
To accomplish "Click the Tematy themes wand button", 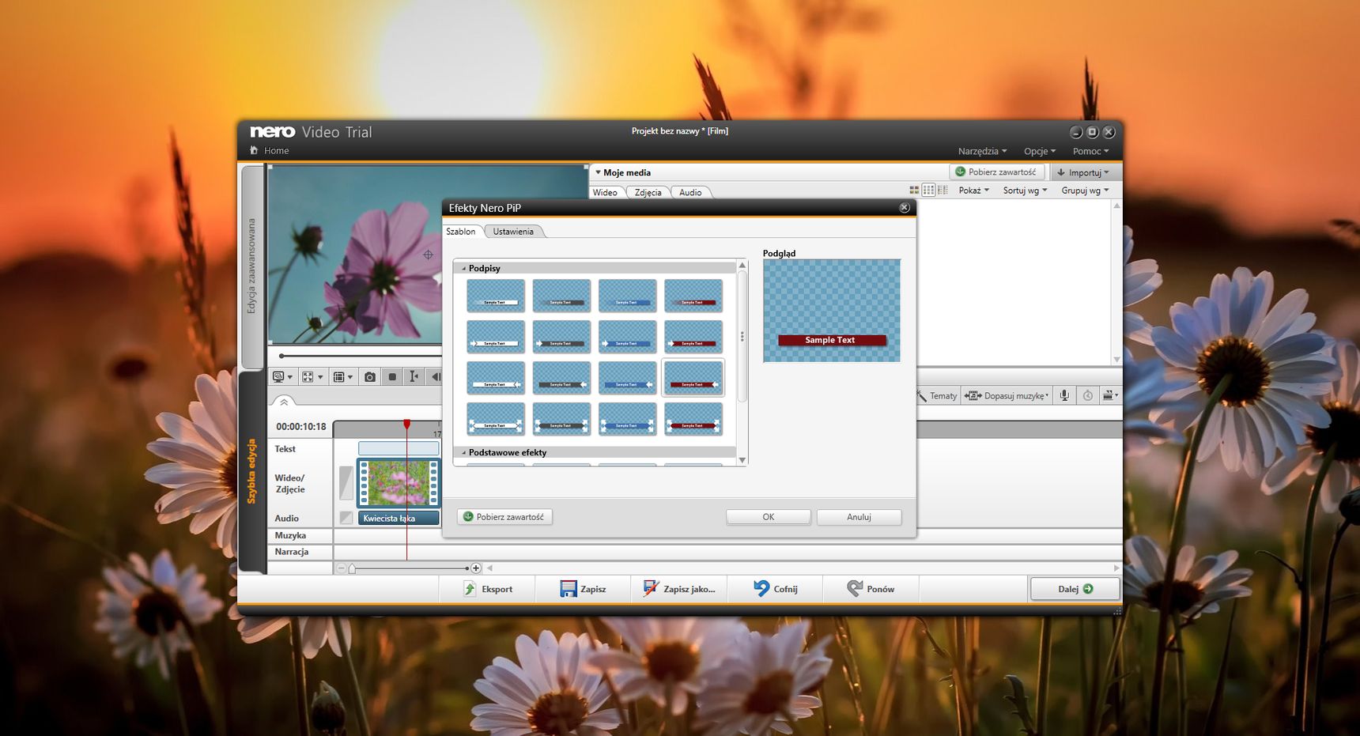I will coord(938,395).
